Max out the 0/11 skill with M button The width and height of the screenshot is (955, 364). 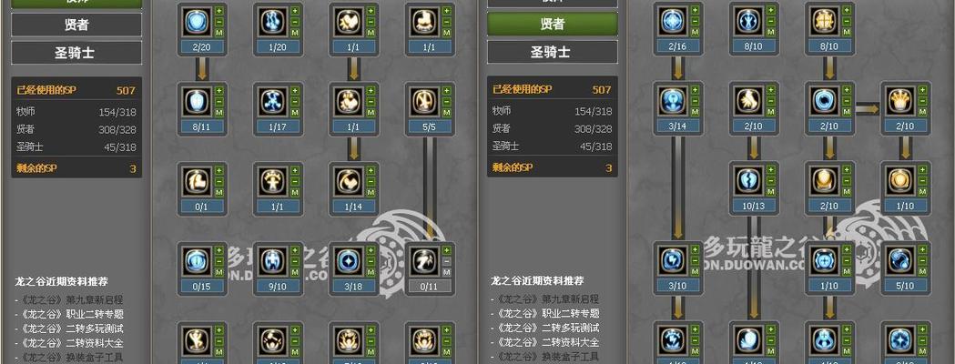446,271
